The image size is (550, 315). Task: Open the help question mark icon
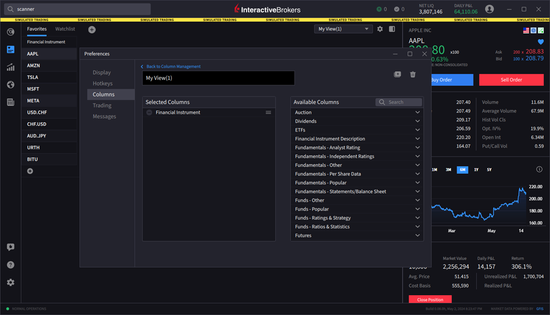[x=10, y=265]
